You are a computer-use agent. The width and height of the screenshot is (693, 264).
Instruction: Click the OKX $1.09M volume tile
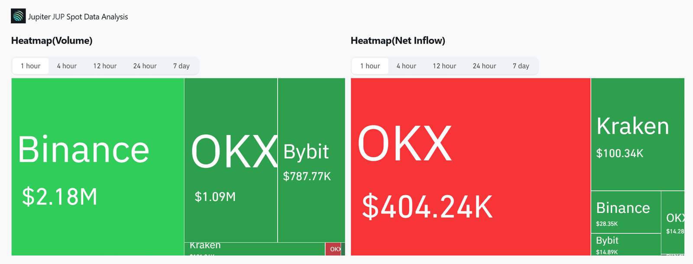coord(231,160)
